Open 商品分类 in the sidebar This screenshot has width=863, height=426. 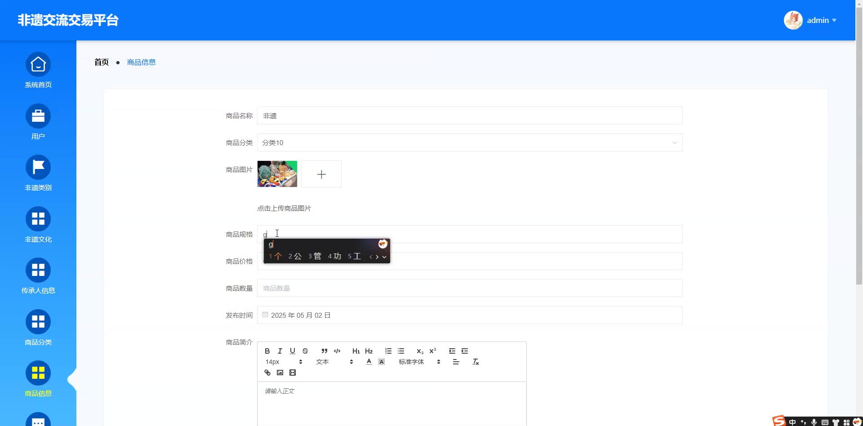(x=38, y=328)
